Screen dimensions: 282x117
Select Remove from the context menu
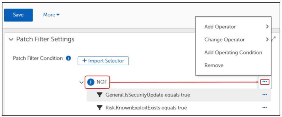pyautogui.click(x=214, y=65)
